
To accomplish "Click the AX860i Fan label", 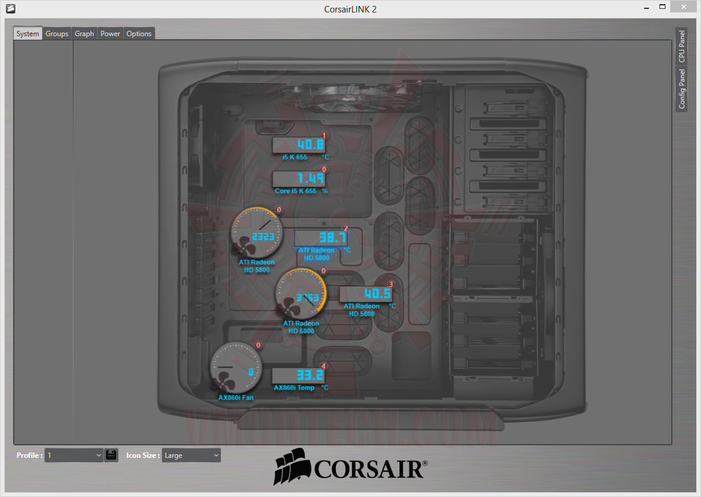I will tap(236, 397).
